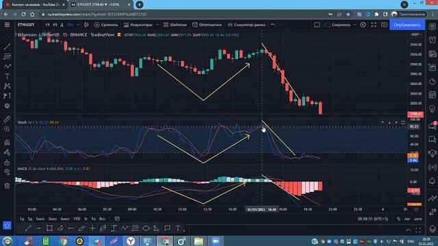438x246 pixels.
Task: Open chart settings gear icon
Action: click(363, 25)
